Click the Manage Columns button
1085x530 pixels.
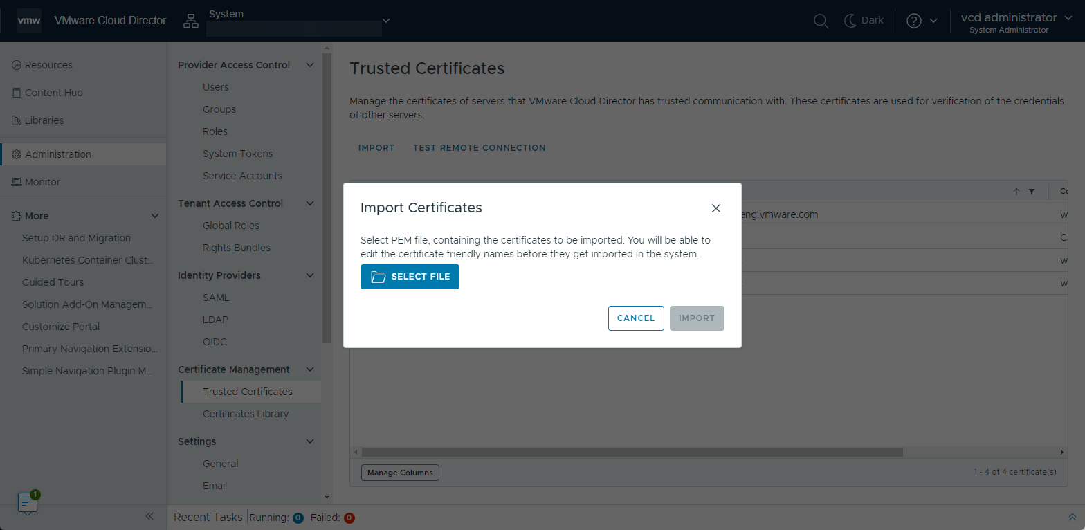(400, 473)
